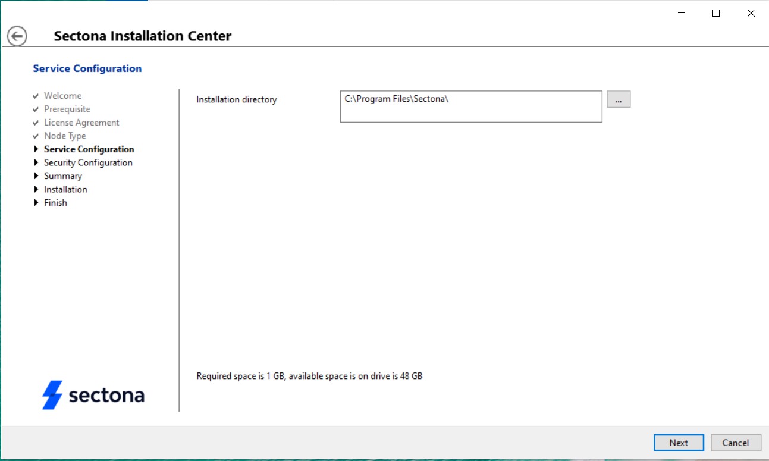Maximize the installer window
Viewport: 769px width, 461px height.
716,13
